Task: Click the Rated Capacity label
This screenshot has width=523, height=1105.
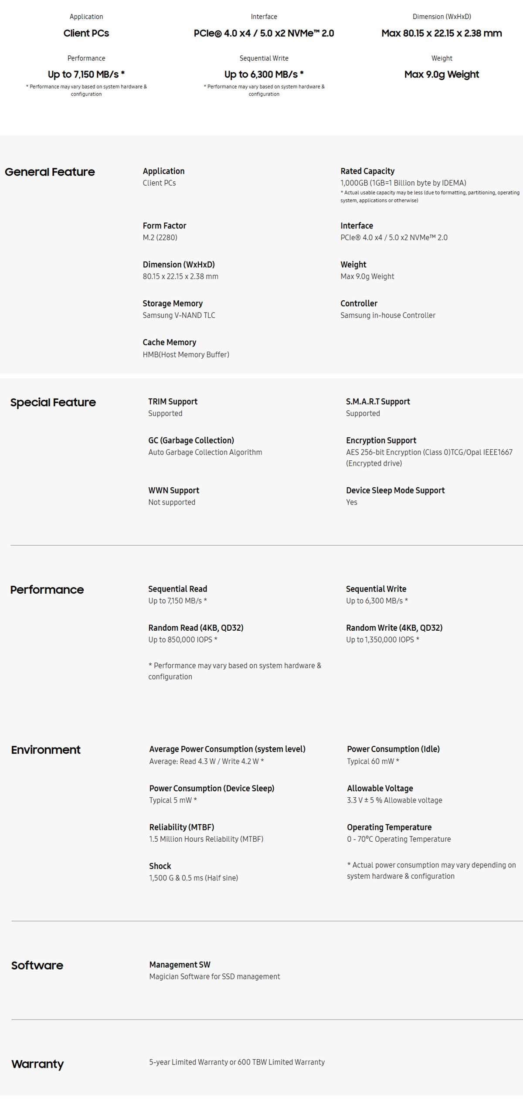Action: coord(367,171)
